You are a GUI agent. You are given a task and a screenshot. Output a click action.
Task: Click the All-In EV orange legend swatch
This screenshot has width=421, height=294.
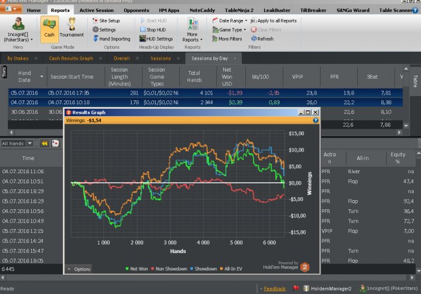[x=221, y=269]
